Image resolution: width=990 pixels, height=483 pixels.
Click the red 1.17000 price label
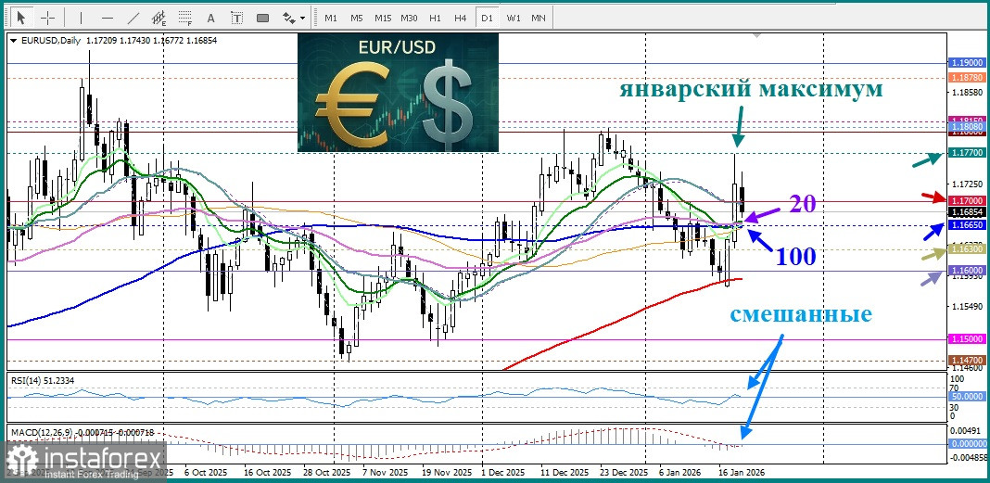[967, 199]
